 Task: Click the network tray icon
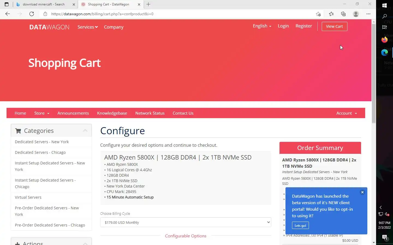point(381,214)
